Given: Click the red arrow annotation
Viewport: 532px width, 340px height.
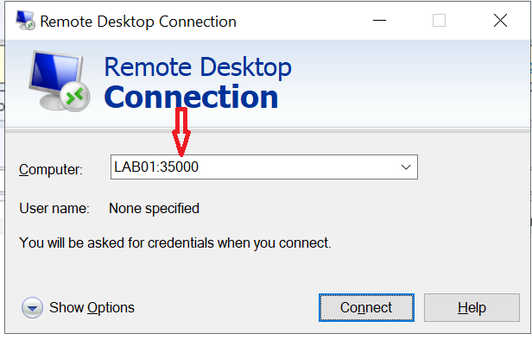Looking at the screenshot, I should [181, 132].
